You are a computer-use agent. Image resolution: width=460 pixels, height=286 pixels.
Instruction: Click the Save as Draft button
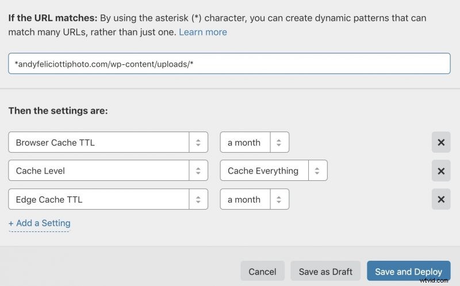(325, 272)
